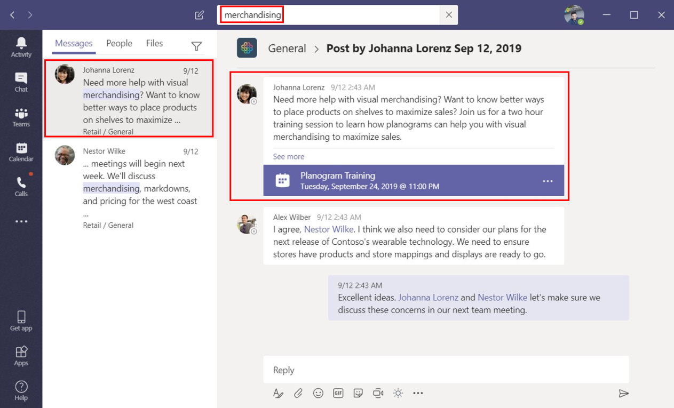674x408 pixels.
Task: Select Nestor Wilke search result
Action: pyautogui.click(x=130, y=188)
